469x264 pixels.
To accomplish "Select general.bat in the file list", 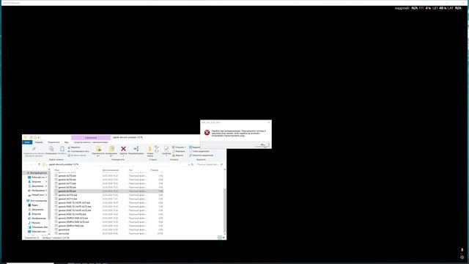I will click(64, 230).
